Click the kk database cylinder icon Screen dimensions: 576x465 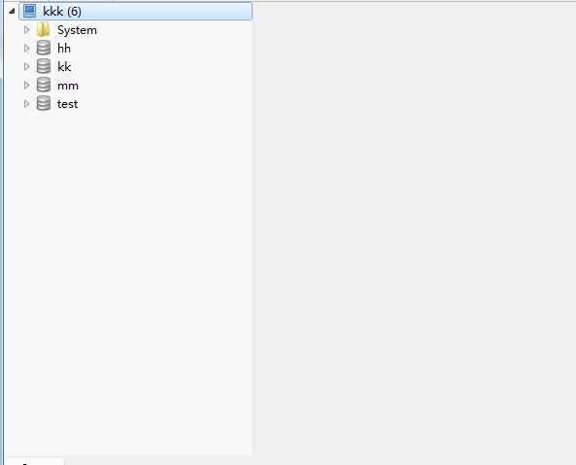pos(44,66)
